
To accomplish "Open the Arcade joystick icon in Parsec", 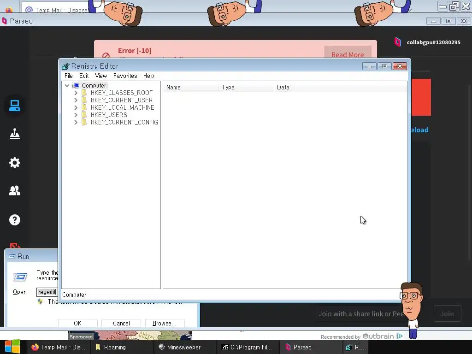I will point(14,134).
